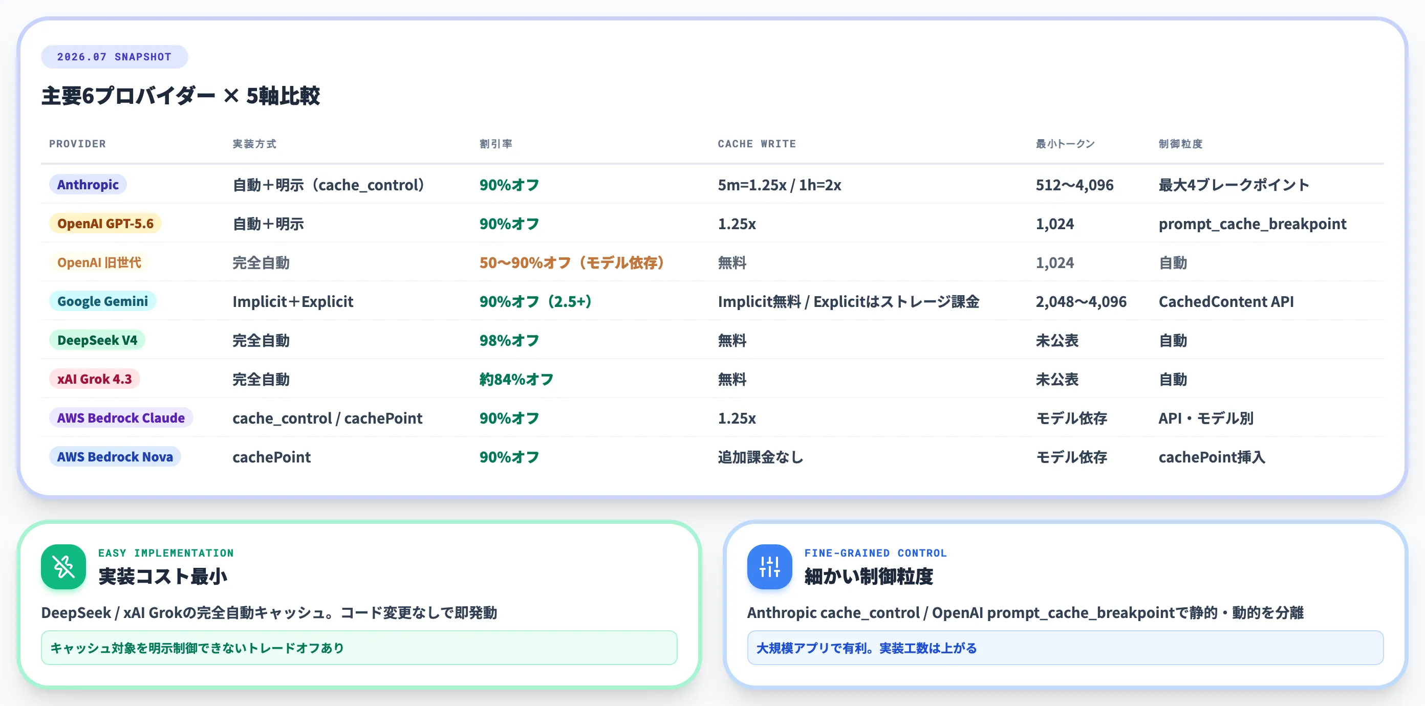Image resolution: width=1425 pixels, height=706 pixels.
Task: Click the heading 主要6プロバイダー × 5軸比較
Action: (x=180, y=96)
